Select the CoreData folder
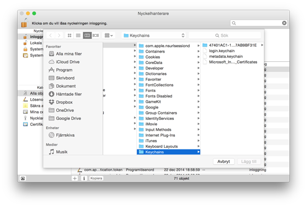 pos(169,62)
